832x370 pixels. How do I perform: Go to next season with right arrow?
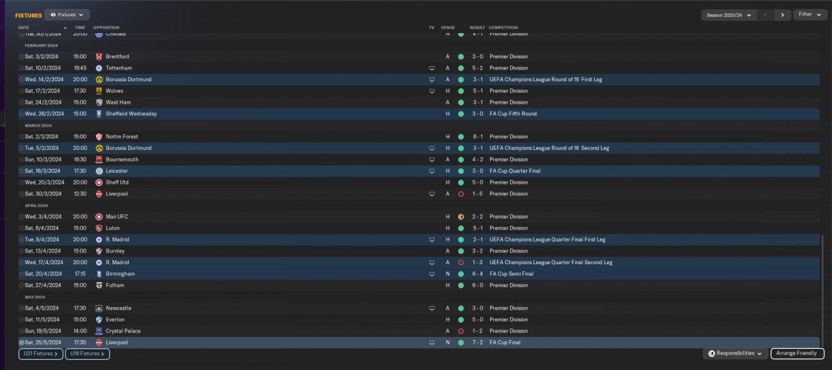point(783,15)
